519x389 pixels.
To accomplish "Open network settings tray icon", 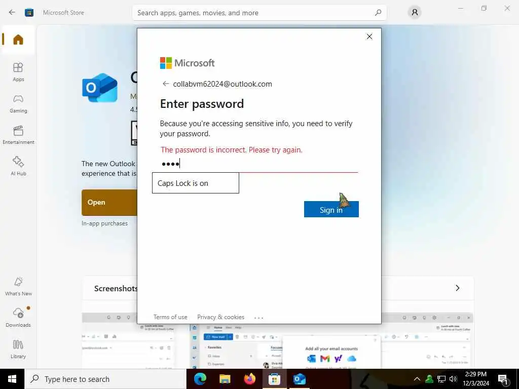I will point(441,379).
